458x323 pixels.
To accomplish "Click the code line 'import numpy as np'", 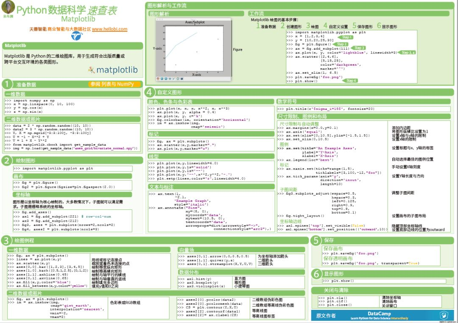I will (x=30, y=100).
